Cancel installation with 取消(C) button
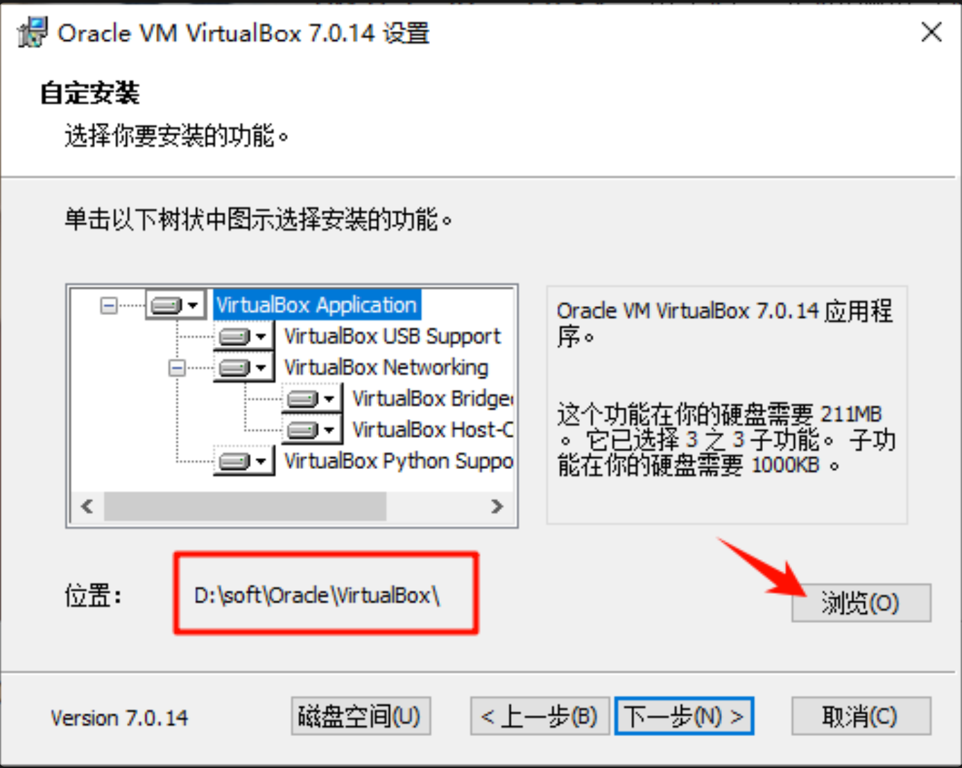Viewport: 962px width, 768px height. pos(861,716)
